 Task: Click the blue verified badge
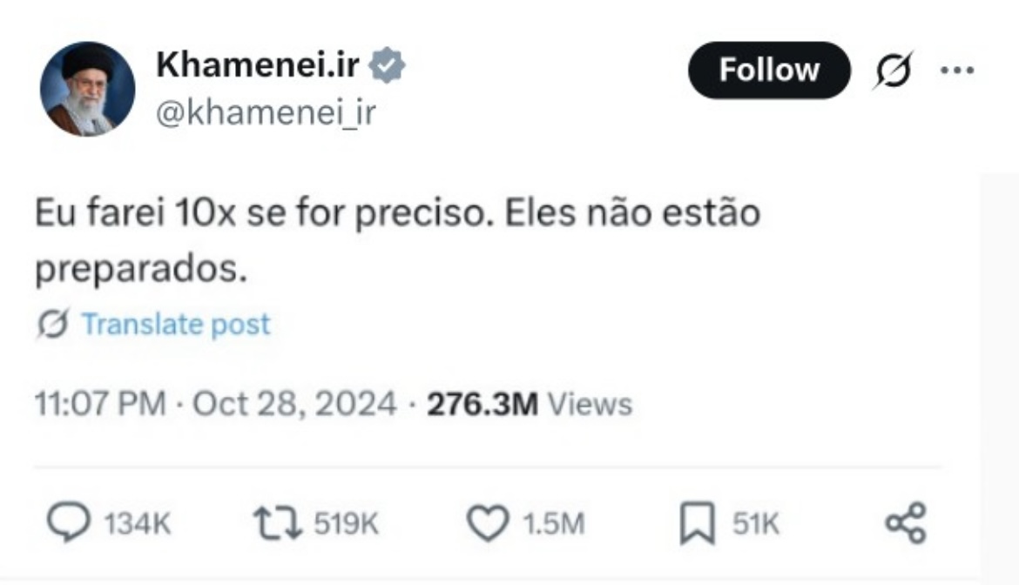tap(386, 66)
